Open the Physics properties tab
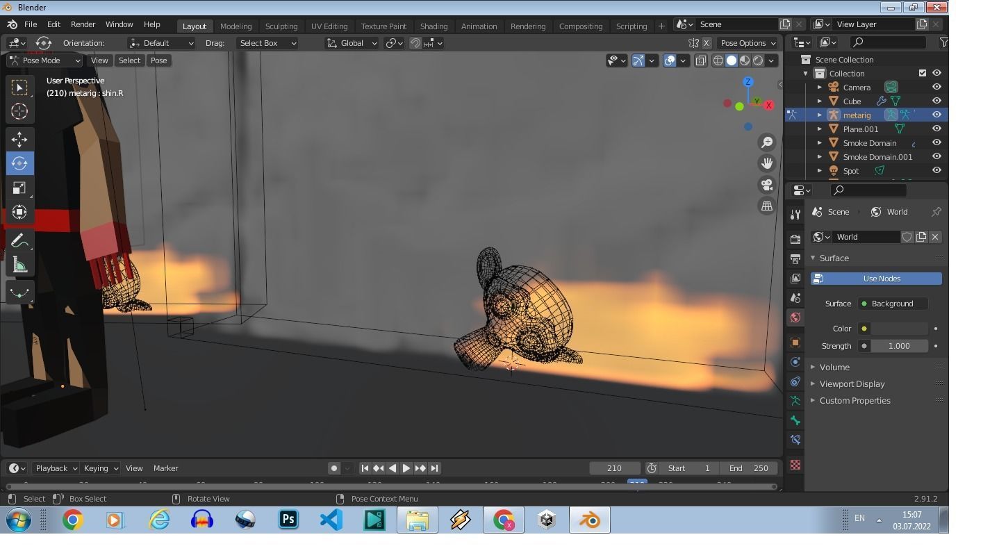 pyautogui.click(x=795, y=362)
